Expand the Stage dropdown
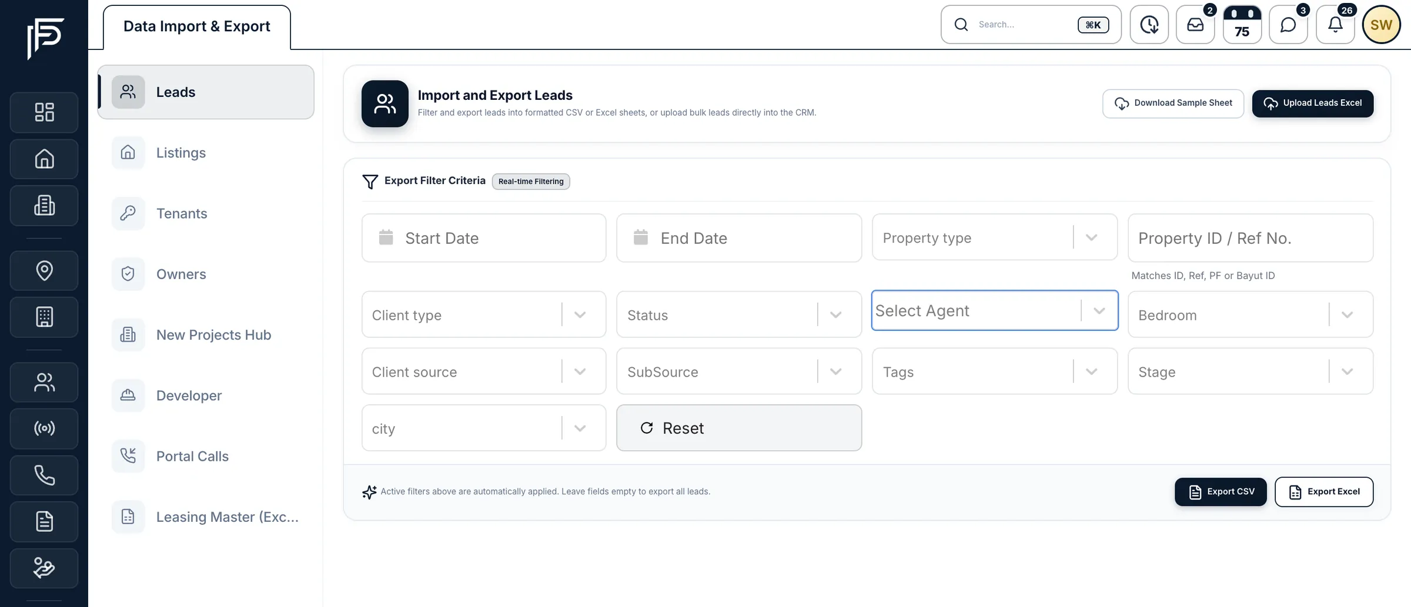 point(1250,371)
